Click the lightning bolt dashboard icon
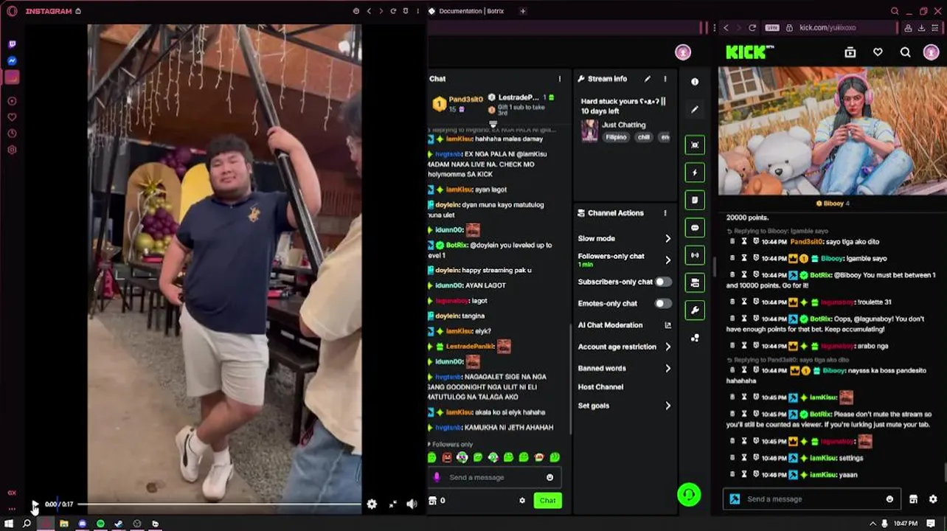This screenshot has height=531, width=947. pyautogui.click(x=695, y=173)
